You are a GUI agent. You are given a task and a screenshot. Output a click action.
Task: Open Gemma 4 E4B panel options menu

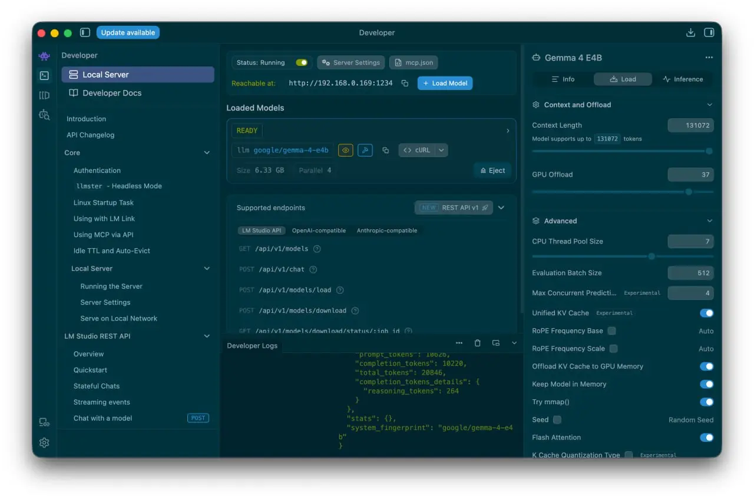click(x=709, y=58)
